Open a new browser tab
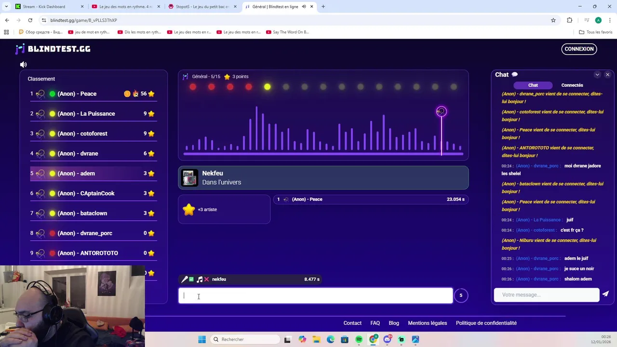The width and height of the screenshot is (617, 347). pyautogui.click(x=323, y=7)
